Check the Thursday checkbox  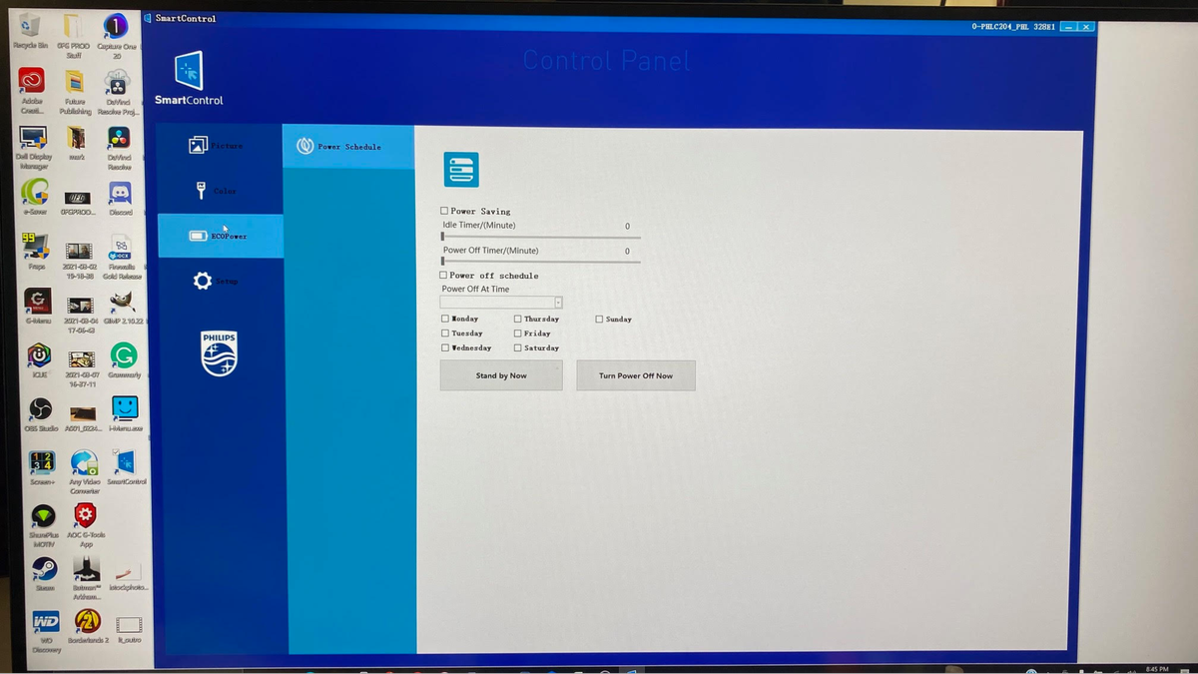tap(517, 319)
